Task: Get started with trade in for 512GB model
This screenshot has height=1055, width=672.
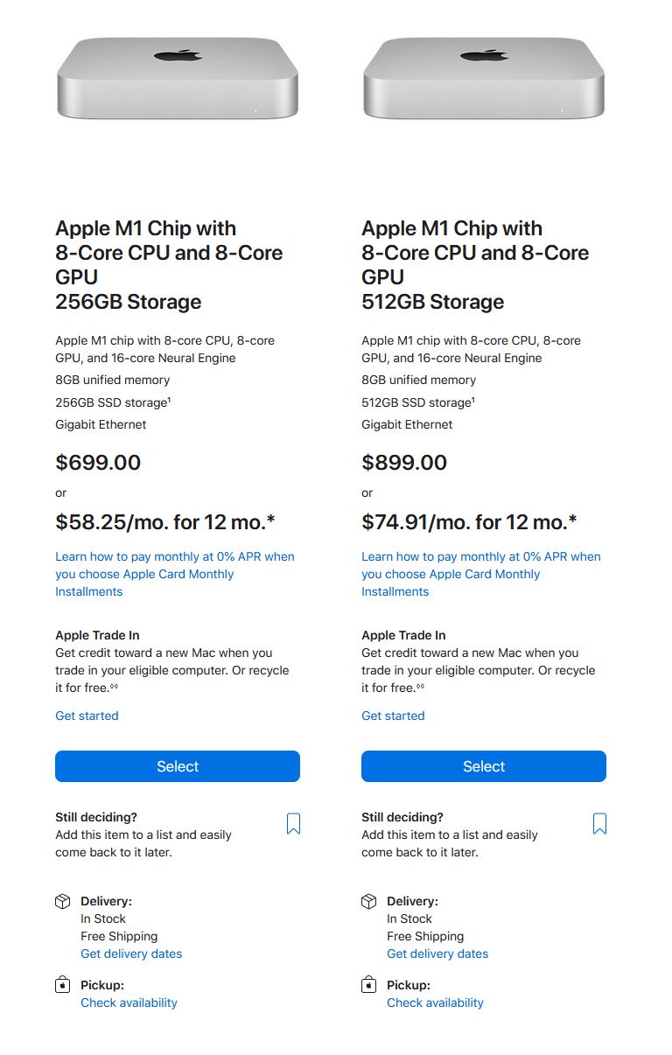Action: click(393, 716)
